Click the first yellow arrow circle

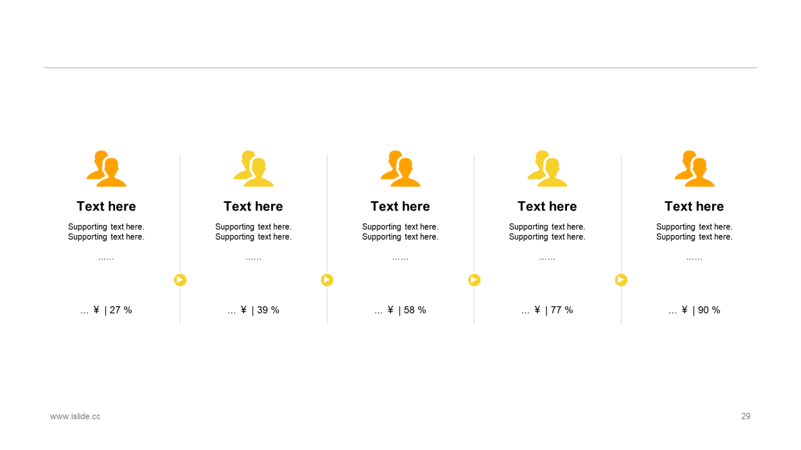(x=180, y=280)
